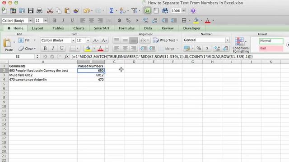The height and width of the screenshot is (162, 289).
Task: Click the red Font Color A in ribbon
Action: coord(100,49)
